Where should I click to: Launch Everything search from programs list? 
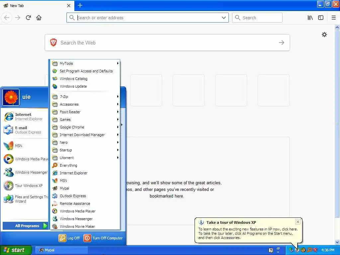pyautogui.click(x=85, y=165)
